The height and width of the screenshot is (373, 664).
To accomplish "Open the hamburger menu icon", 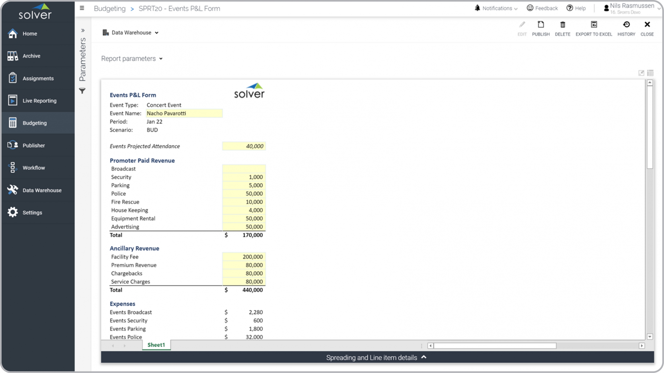I will (82, 8).
